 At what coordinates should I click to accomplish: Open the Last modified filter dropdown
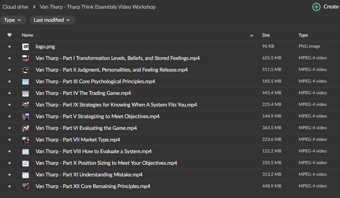coord(52,20)
